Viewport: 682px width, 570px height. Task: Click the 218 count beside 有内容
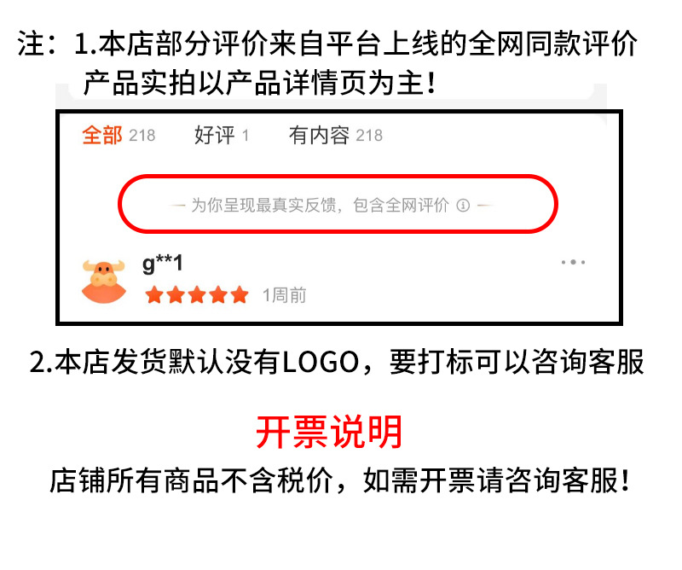point(369,136)
